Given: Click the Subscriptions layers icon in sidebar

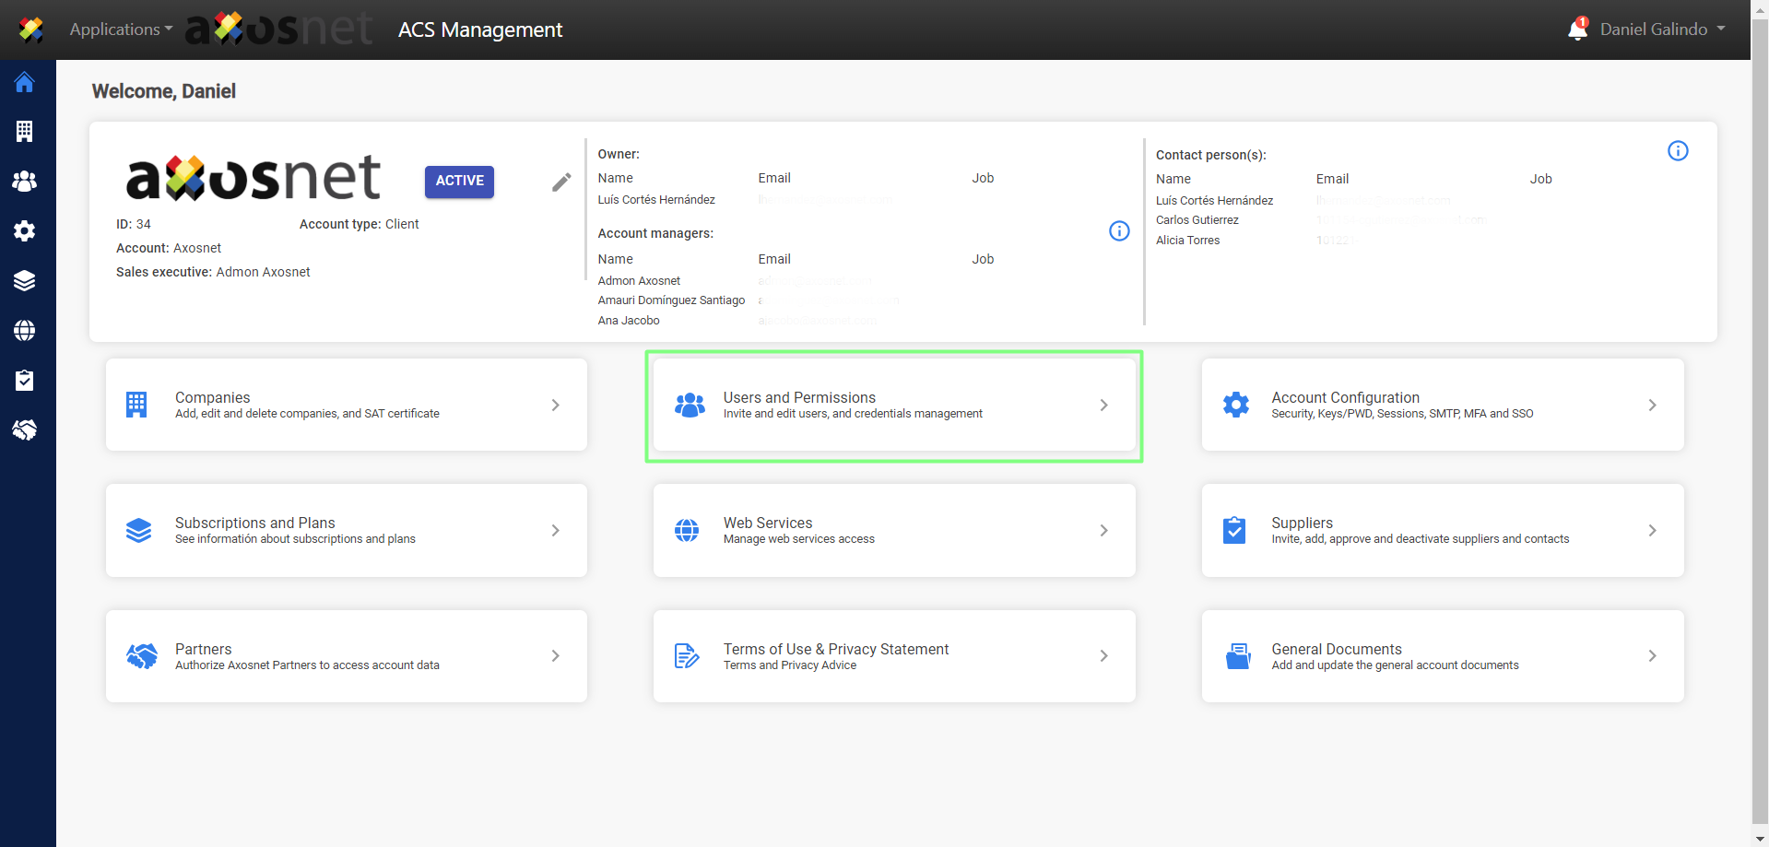Looking at the screenshot, I should pos(25,281).
